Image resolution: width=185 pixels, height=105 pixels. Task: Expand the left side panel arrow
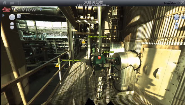[x=3, y=15]
